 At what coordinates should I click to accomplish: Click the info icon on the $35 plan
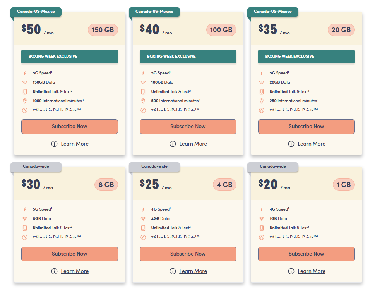point(291,144)
